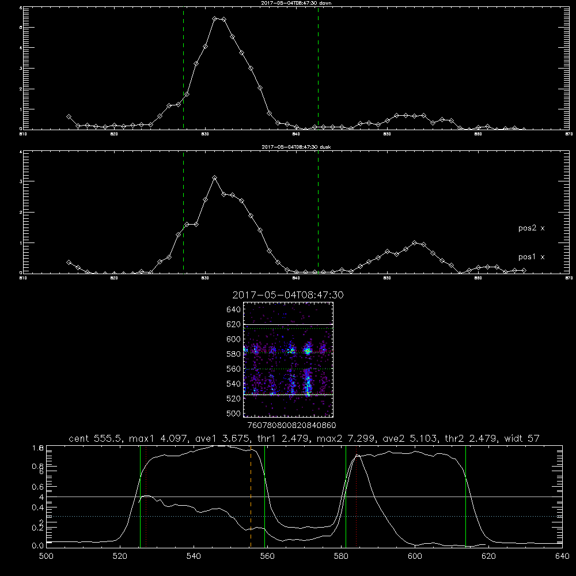Click the blue dotted horizontal threshold line

click(x=304, y=517)
